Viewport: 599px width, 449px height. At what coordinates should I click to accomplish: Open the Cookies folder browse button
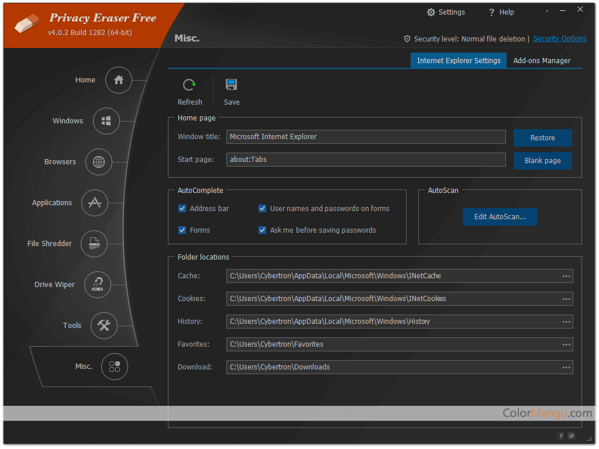click(566, 299)
